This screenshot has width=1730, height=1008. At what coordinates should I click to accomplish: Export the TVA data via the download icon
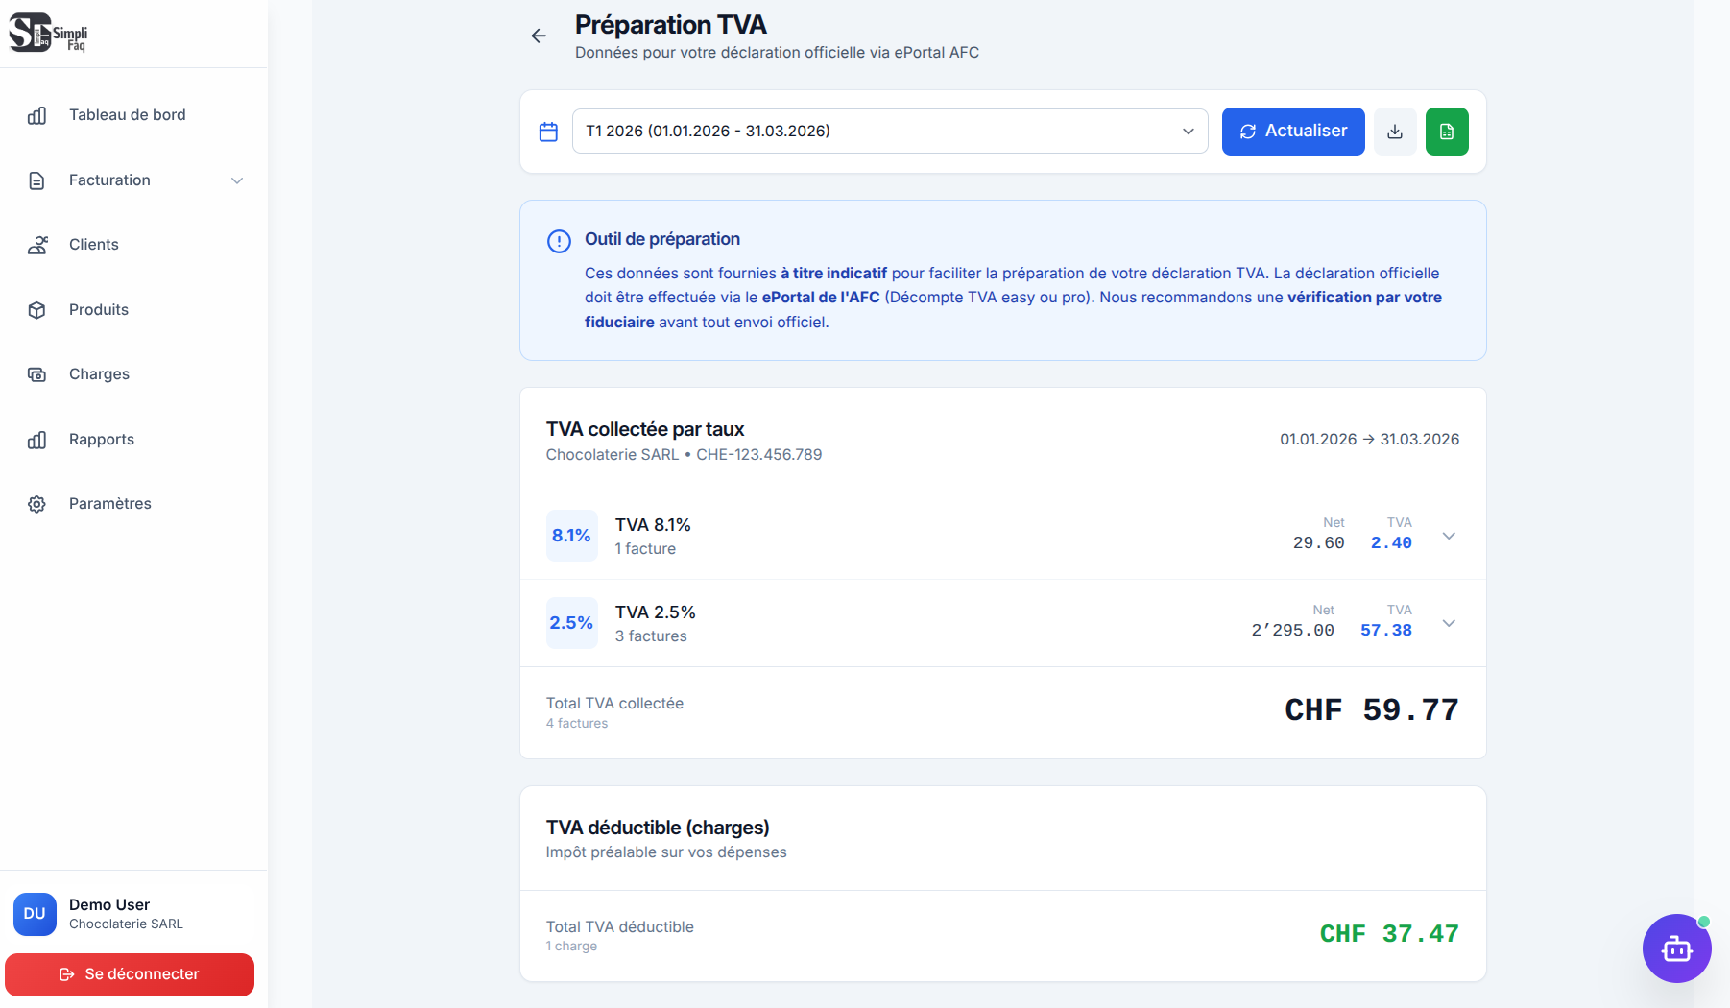point(1395,132)
